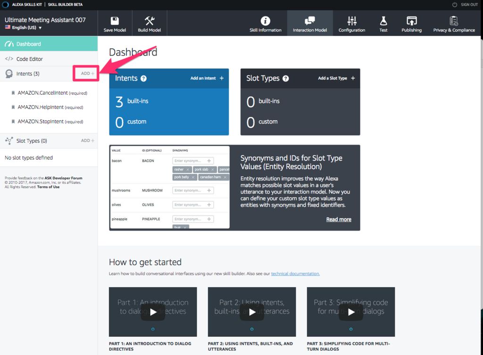
Task: Play the Part 3 simplifying code video
Action: pyautogui.click(x=351, y=312)
